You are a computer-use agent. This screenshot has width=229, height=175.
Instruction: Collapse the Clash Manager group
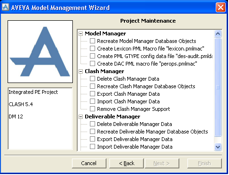coord(80,71)
